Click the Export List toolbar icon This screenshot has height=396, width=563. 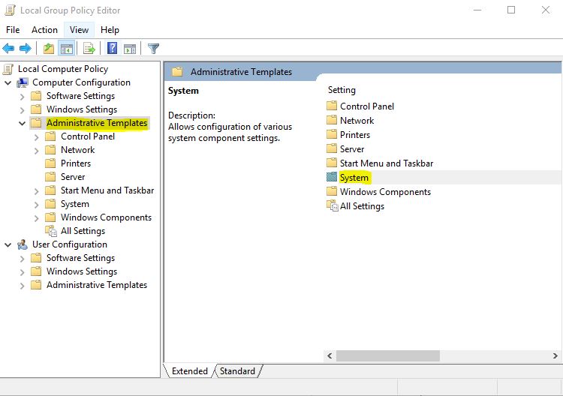pos(89,48)
